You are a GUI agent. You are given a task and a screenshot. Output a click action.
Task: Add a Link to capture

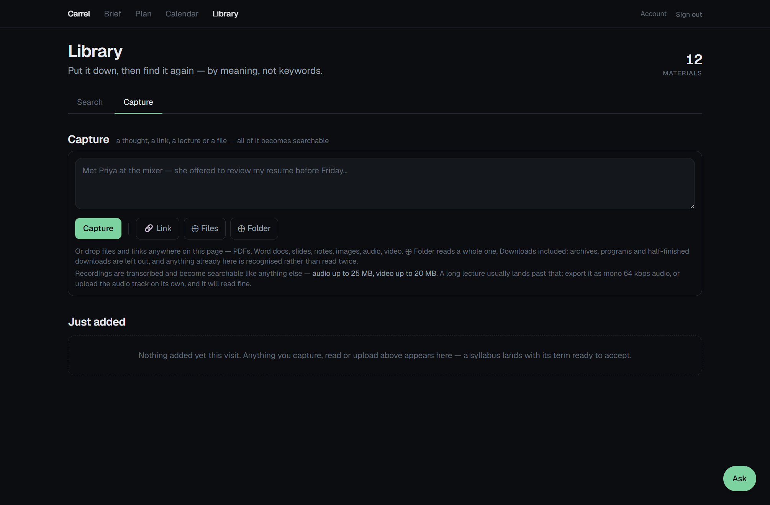click(x=157, y=228)
